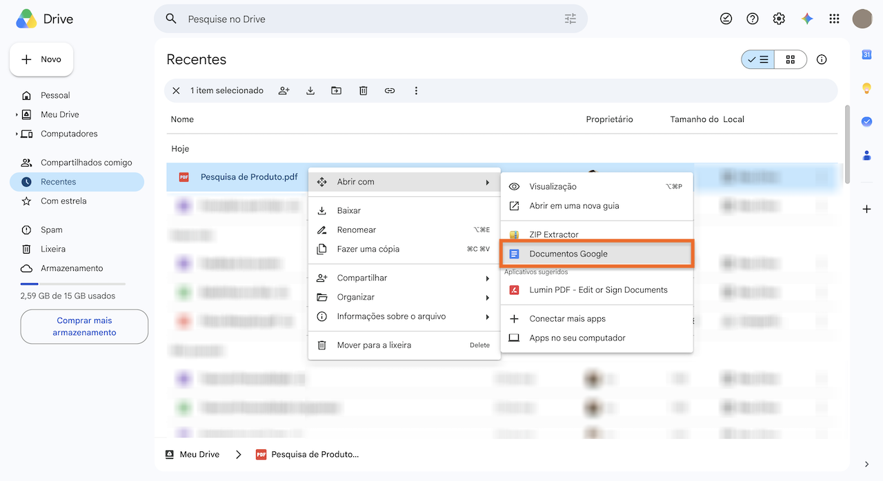This screenshot has width=883, height=481.
Task: Click the search magnifier icon
Action: 171,19
